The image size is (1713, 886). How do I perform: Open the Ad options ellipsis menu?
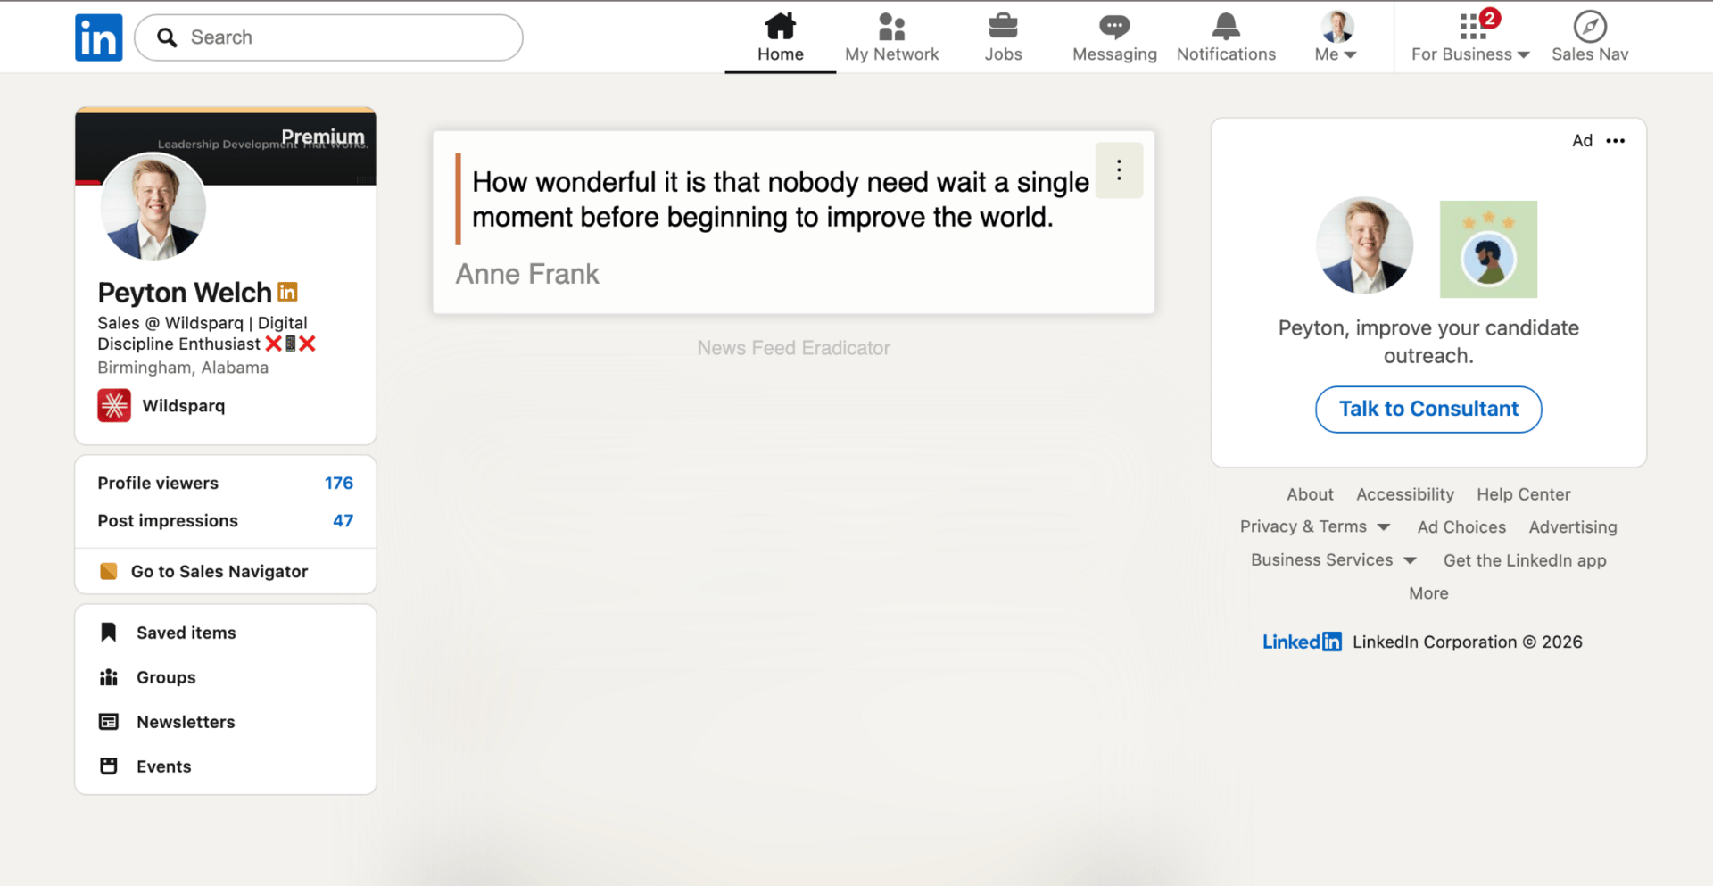click(x=1616, y=141)
